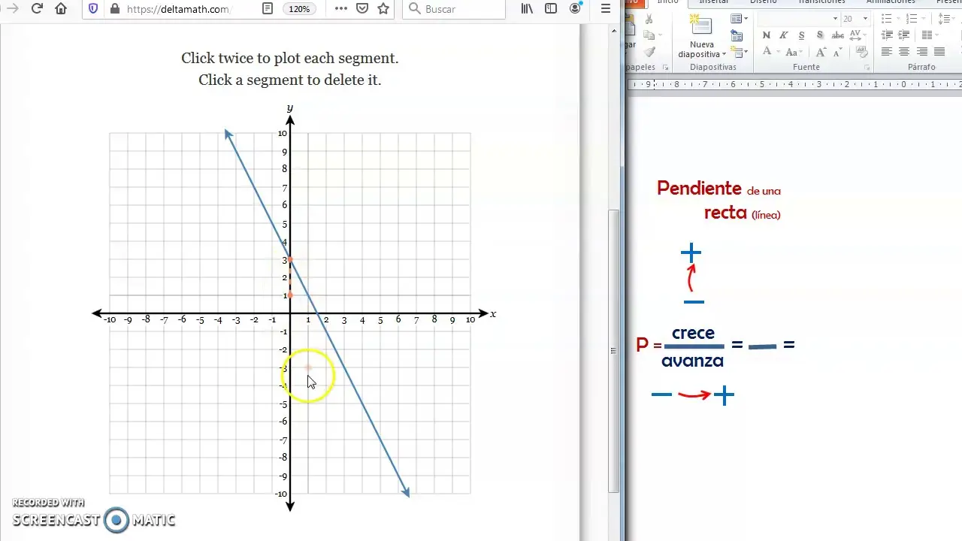Switch to Inicio ribbon tab
The width and height of the screenshot is (962, 541).
click(x=667, y=2)
